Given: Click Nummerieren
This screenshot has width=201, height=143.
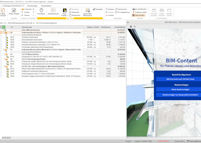Looking at the screenshot, I should [x=121, y=9].
